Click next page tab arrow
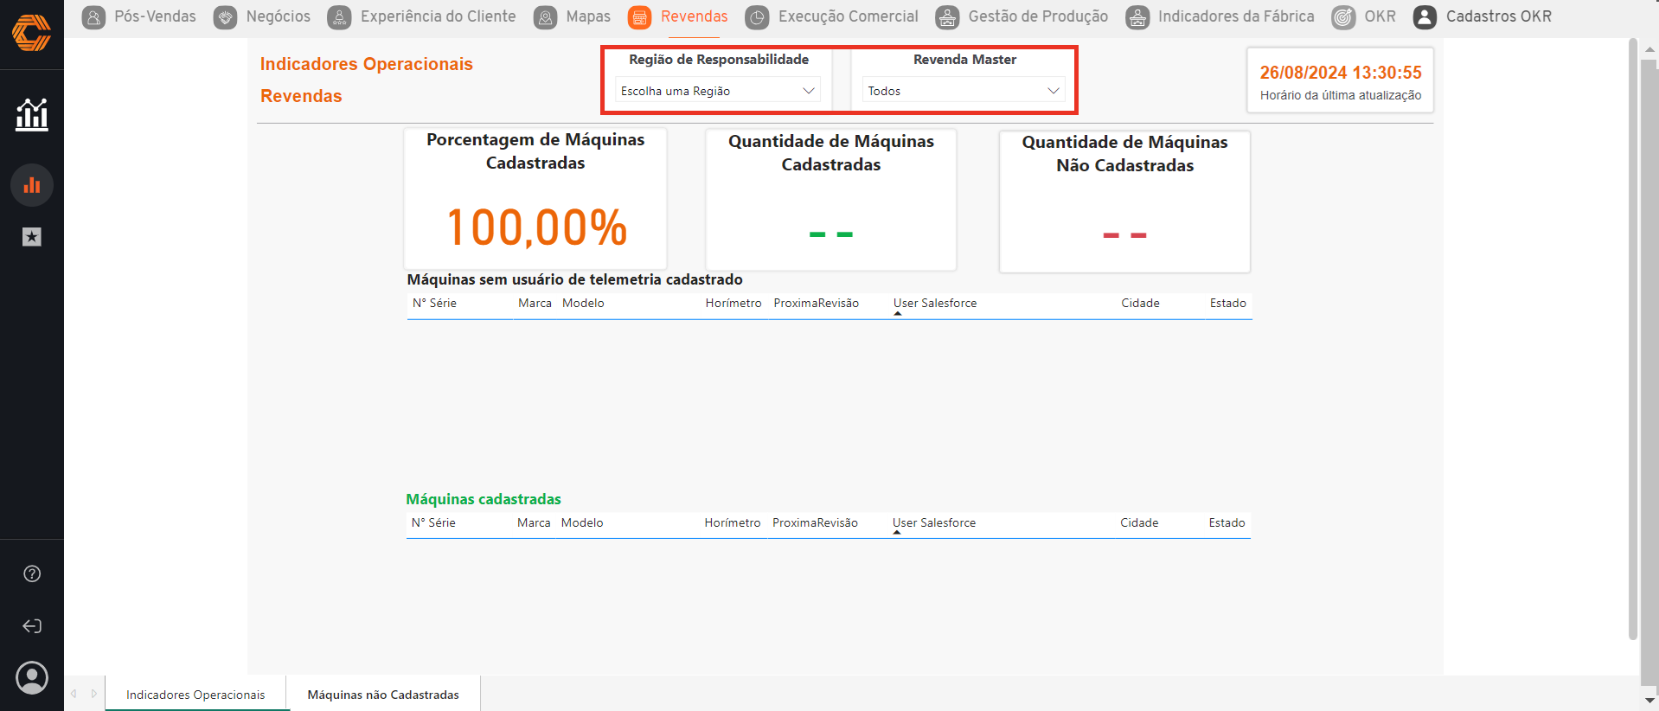The height and width of the screenshot is (711, 1659). tap(94, 694)
